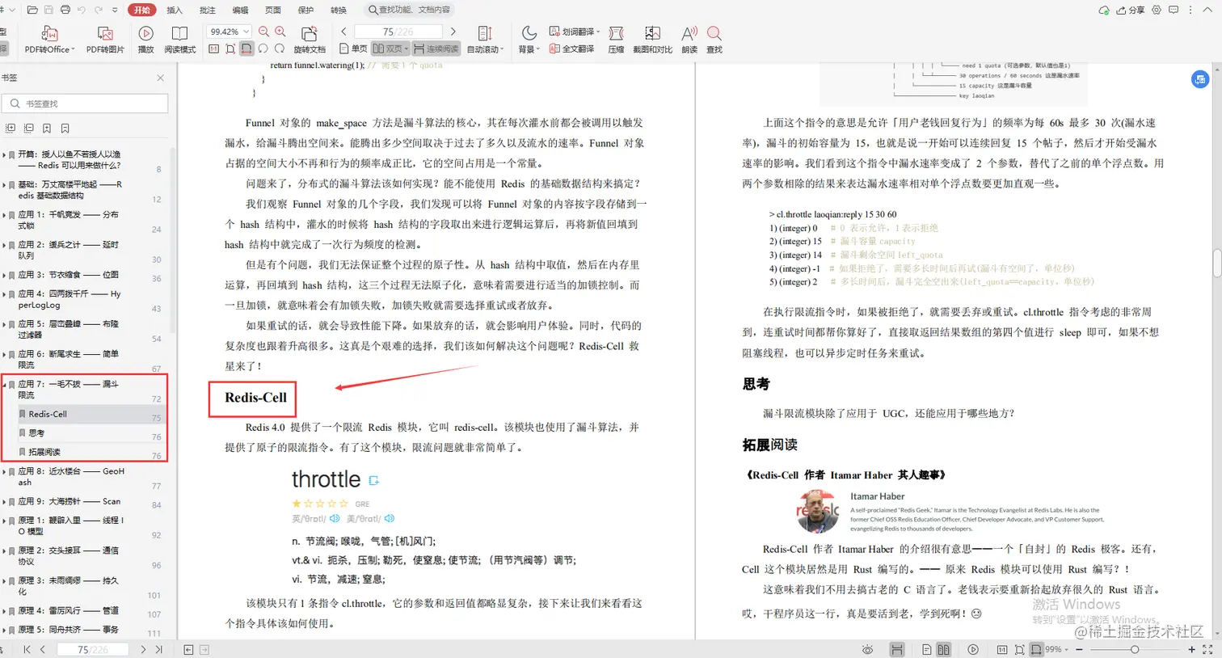
Task: Click the 旋转文档 rotate document icon
Action: click(x=310, y=36)
